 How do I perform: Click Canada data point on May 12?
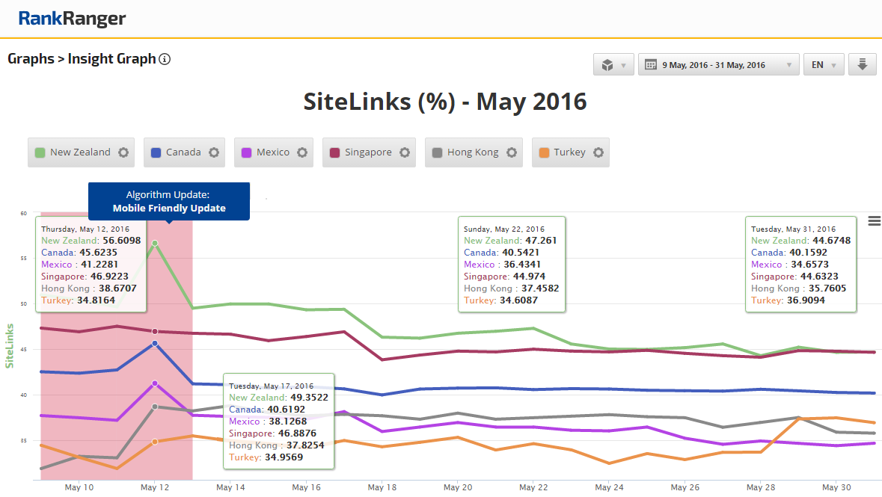pos(155,343)
